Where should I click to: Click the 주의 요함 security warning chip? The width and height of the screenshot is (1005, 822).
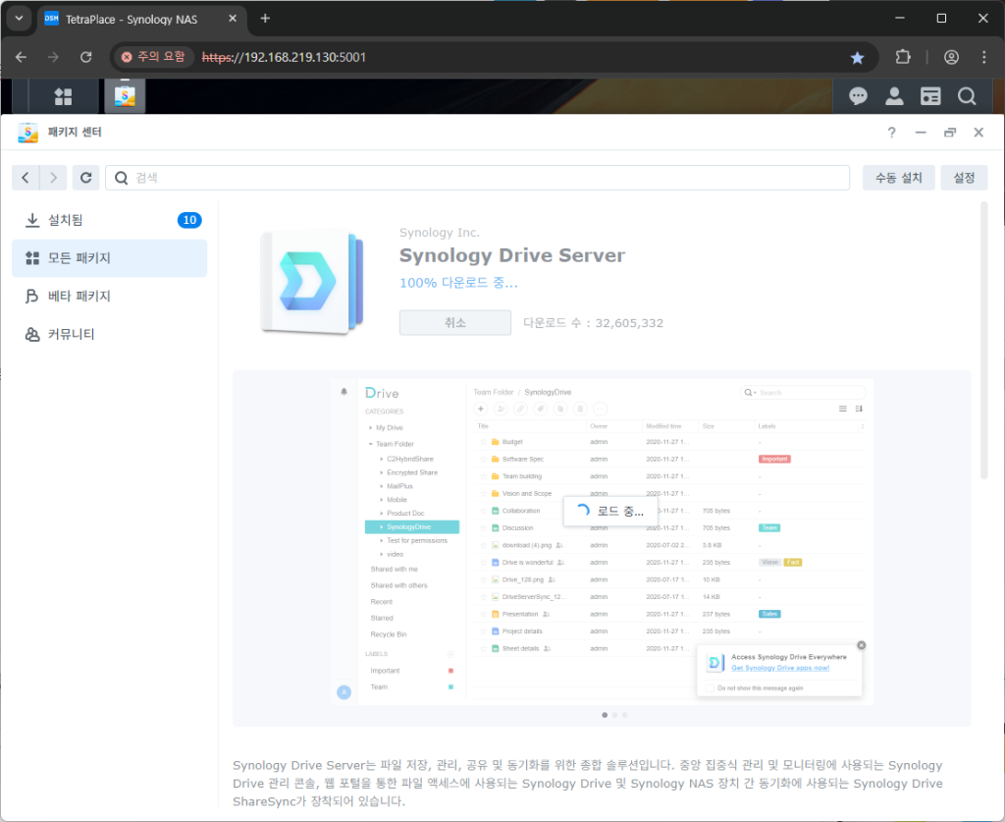pos(154,57)
